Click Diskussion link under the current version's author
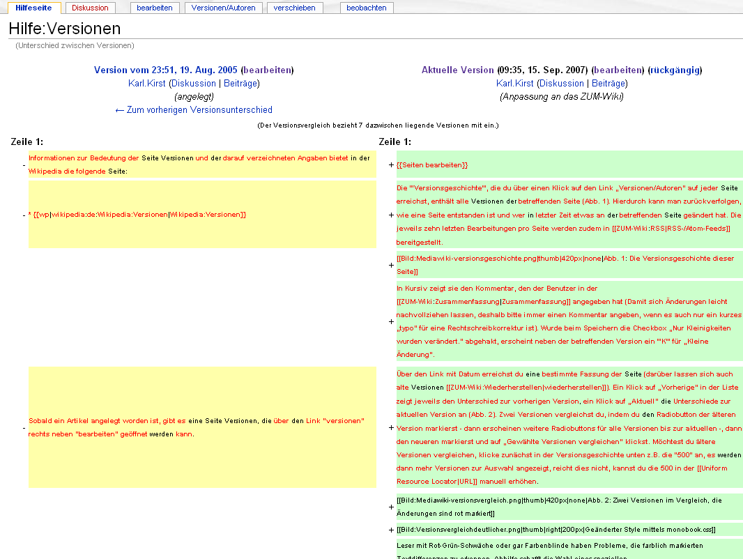743x559 pixels. tap(561, 84)
